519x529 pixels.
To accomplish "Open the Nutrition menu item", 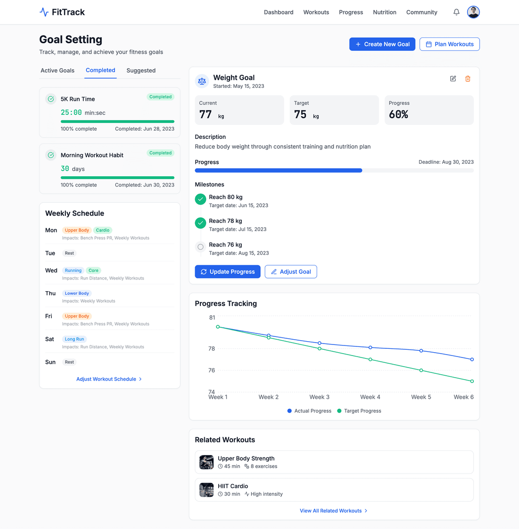I will [384, 12].
